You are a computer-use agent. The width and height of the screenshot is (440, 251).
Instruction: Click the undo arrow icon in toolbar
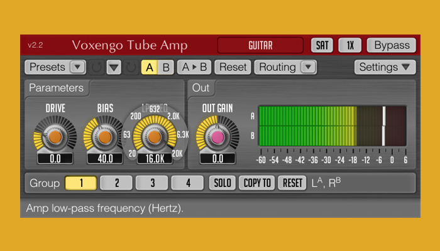point(97,67)
